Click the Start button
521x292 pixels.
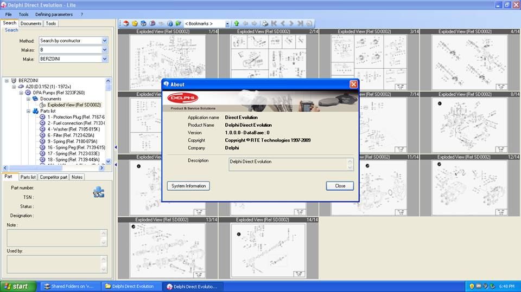click(x=18, y=287)
